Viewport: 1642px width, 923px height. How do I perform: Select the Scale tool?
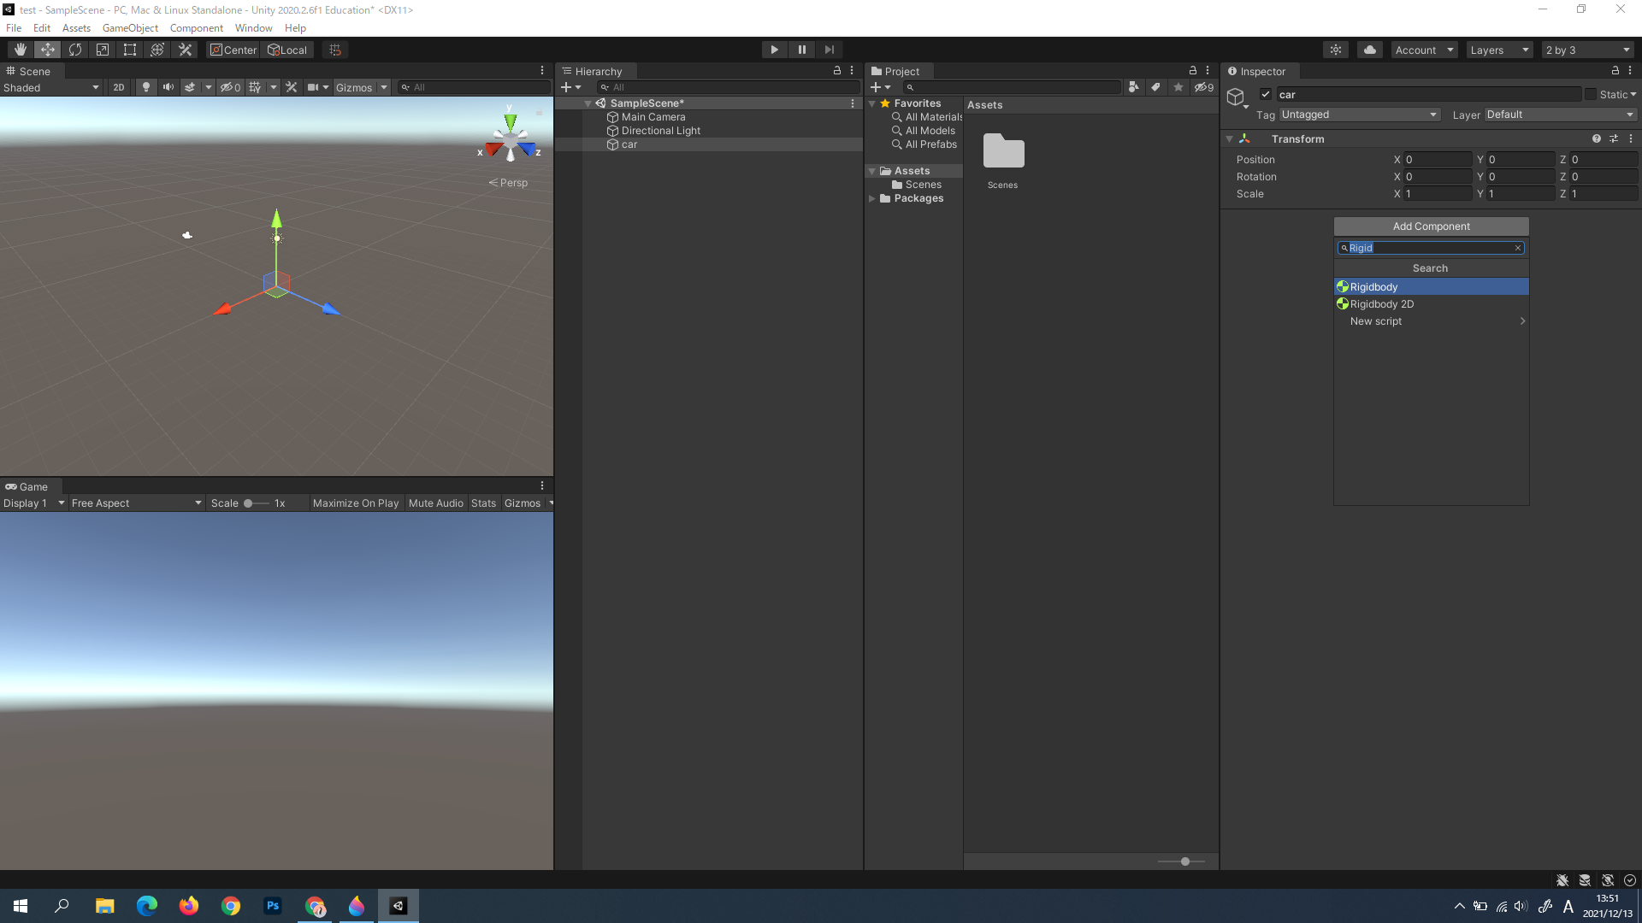103,50
